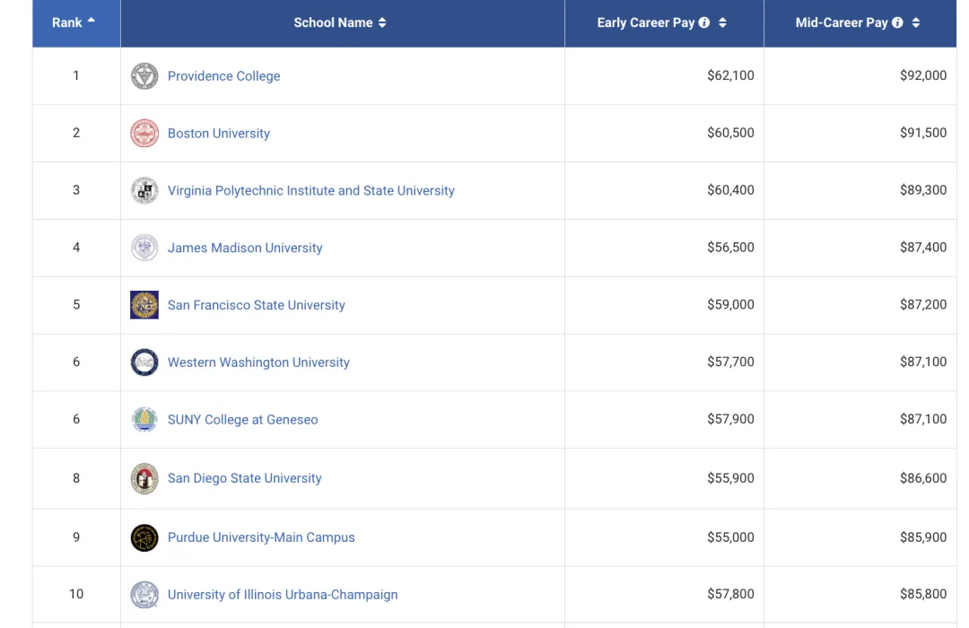Viewport: 969px width, 628px height.
Task: Click the Purdue University-Main Campus logo
Action: (144, 537)
